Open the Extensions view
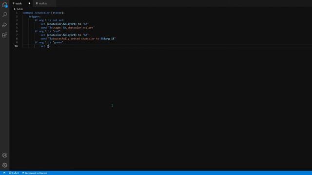Screen dimensions: 312x175 [x=4, y=35]
